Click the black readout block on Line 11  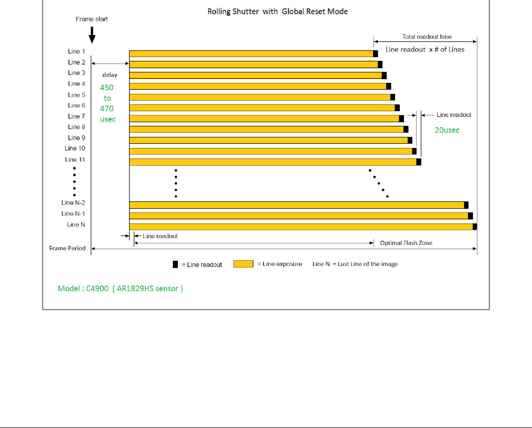(419, 162)
